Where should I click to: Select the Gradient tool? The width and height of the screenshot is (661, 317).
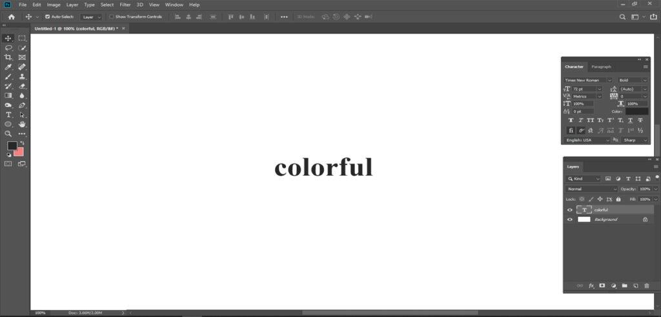(8, 96)
